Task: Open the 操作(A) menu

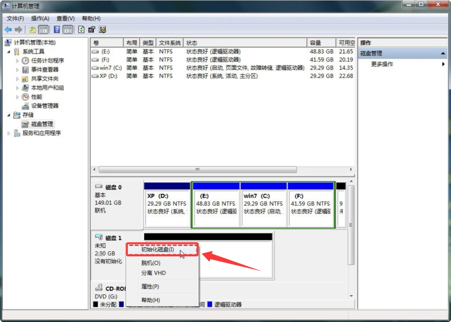Action: pos(40,18)
